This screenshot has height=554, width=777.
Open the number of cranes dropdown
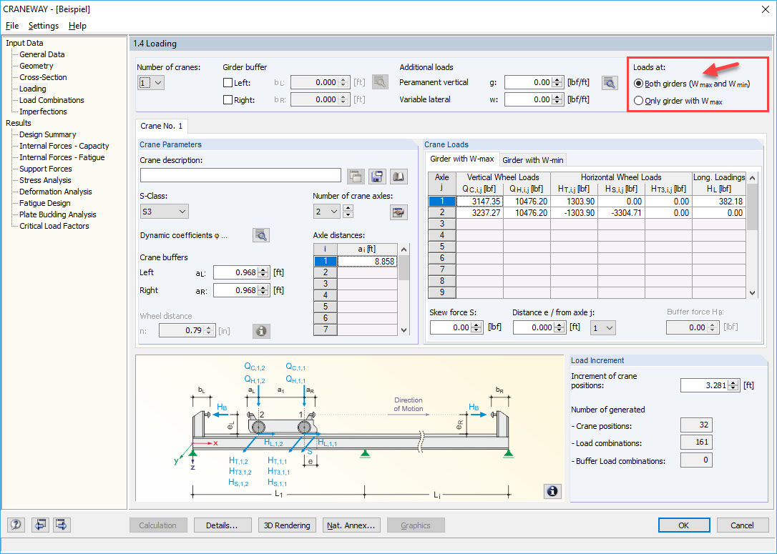[x=160, y=82]
